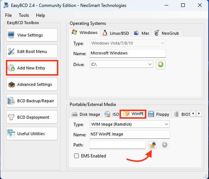The image size is (209, 179).
Task: Click the NST WinPE Image name field
Action: 130,134
